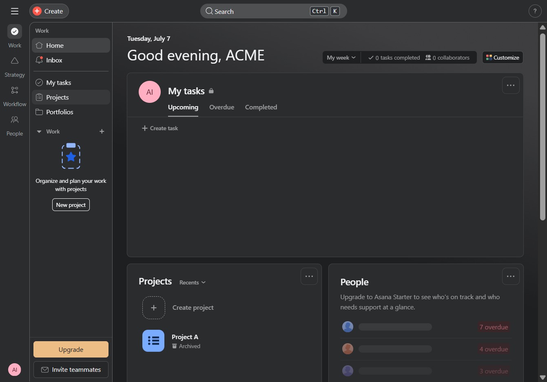The height and width of the screenshot is (382, 547).
Task: Open the My week dropdown
Action: tap(341, 58)
